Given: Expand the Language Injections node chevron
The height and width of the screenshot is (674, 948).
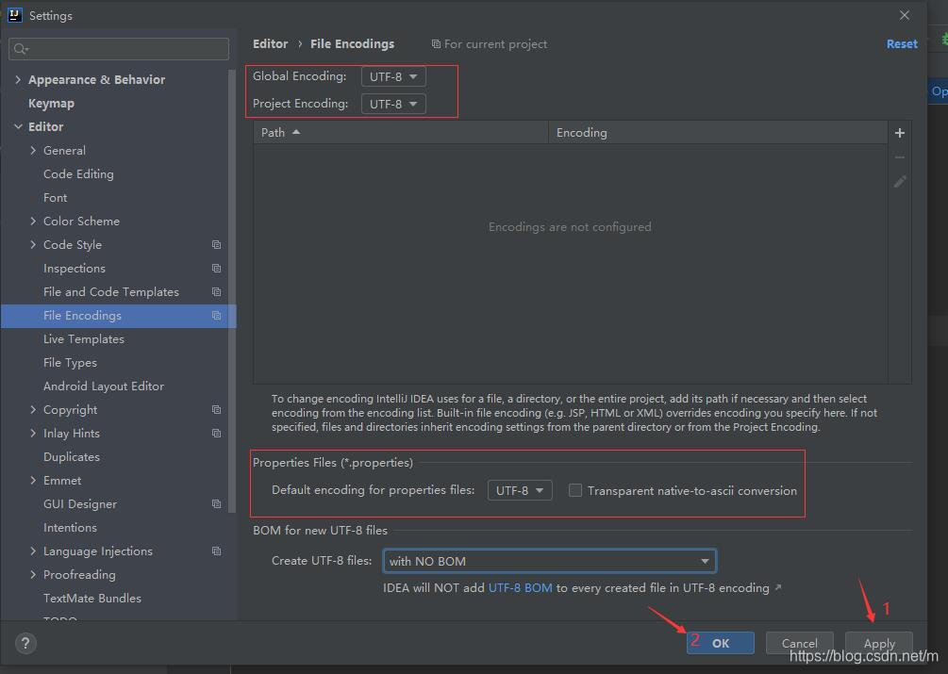Looking at the screenshot, I should [x=33, y=551].
